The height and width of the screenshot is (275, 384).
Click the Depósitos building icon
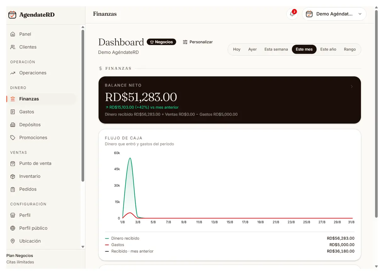[13, 125]
